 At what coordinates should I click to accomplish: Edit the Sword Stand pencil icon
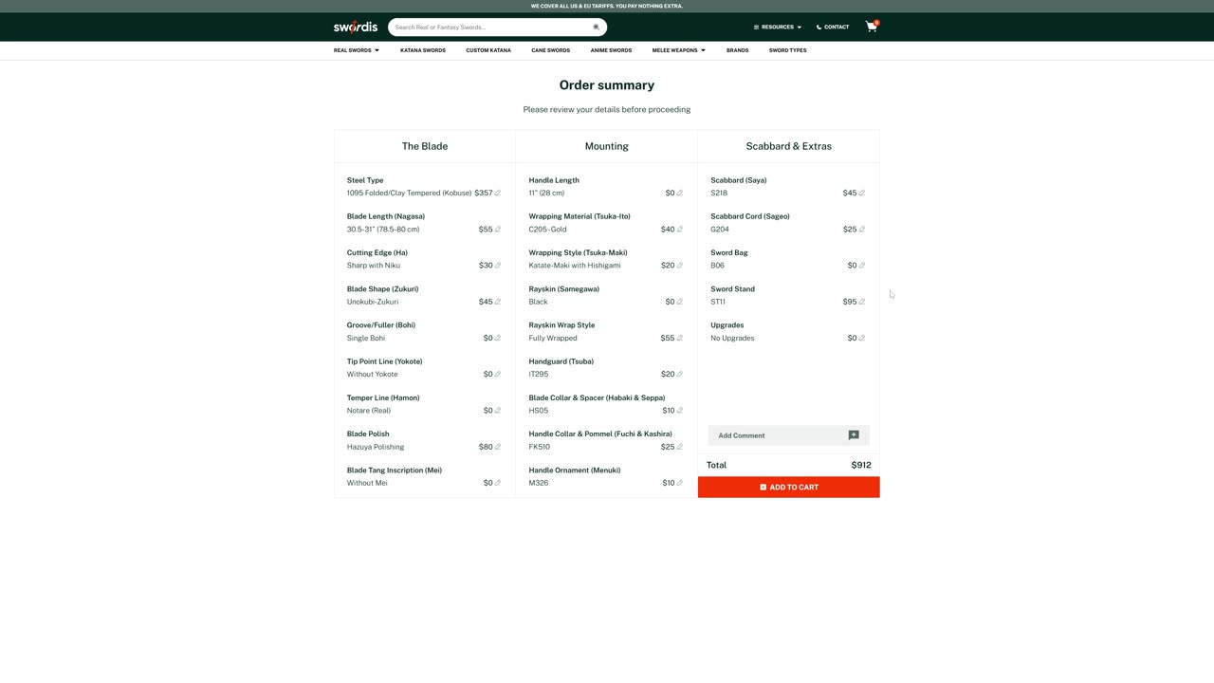coord(861,302)
